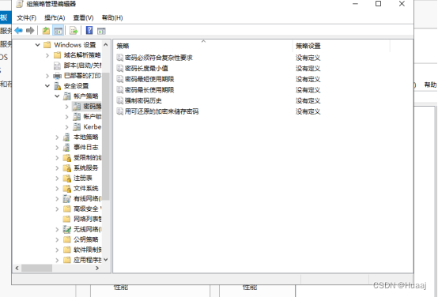Viewport: 438px width, 297px height.
Task: Expand the 公钥策略 tree node
Action: (x=57, y=239)
